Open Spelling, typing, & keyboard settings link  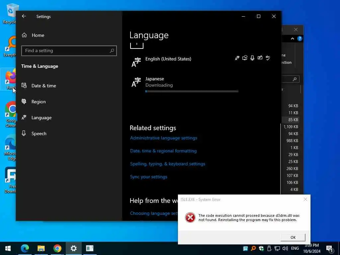coord(167,164)
